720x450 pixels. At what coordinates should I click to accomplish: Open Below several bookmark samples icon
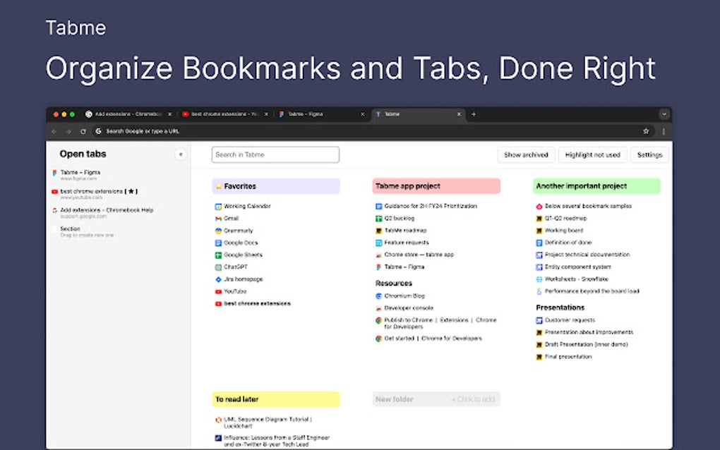tap(539, 207)
